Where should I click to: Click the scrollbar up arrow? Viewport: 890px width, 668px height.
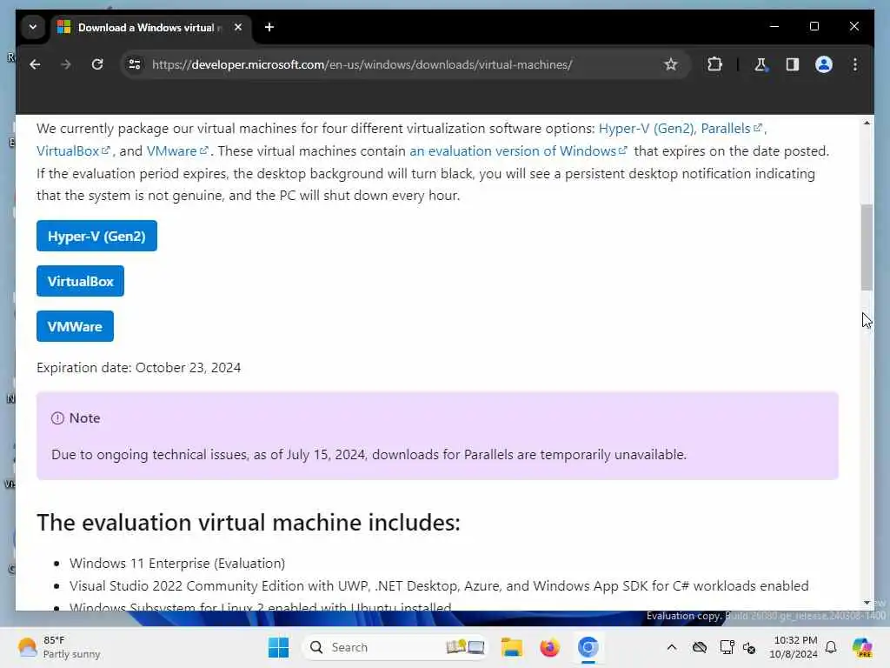(x=867, y=123)
